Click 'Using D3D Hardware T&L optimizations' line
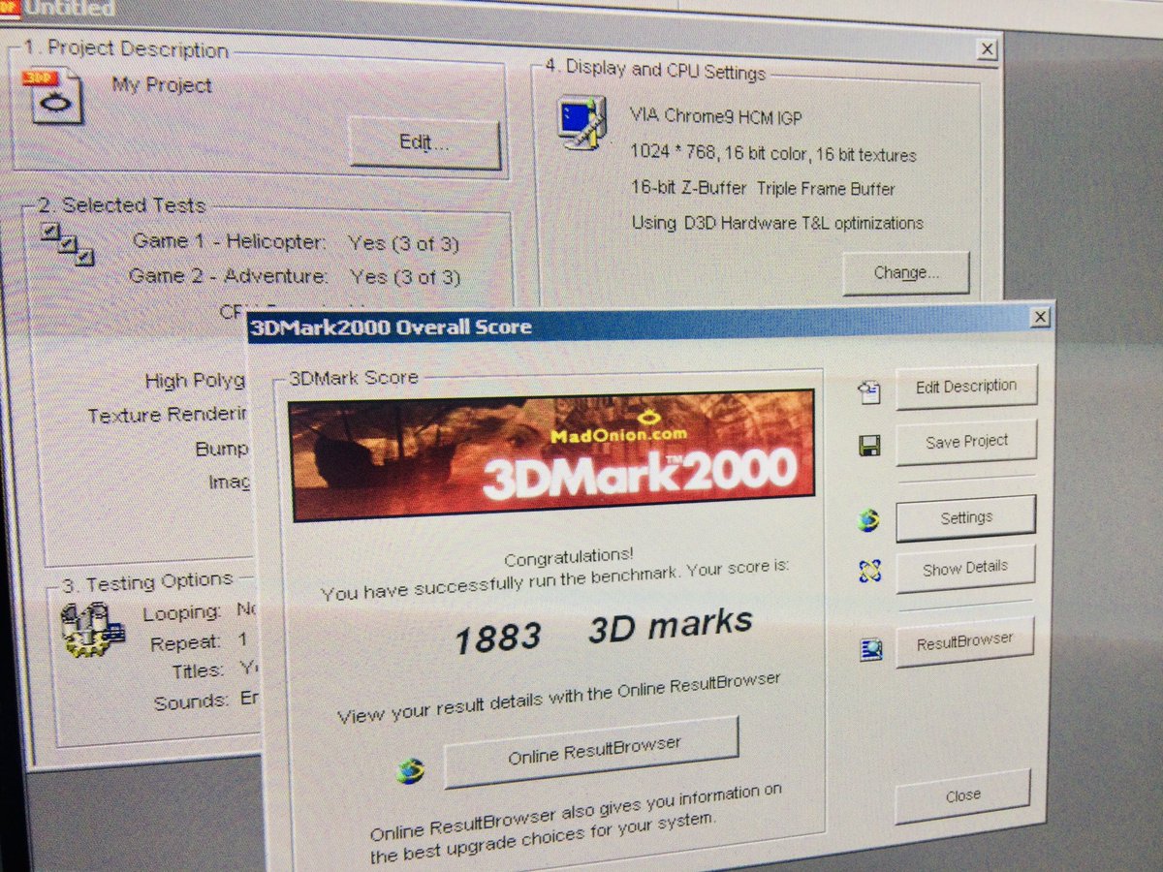The image size is (1163, 872). pyautogui.click(x=777, y=223)
